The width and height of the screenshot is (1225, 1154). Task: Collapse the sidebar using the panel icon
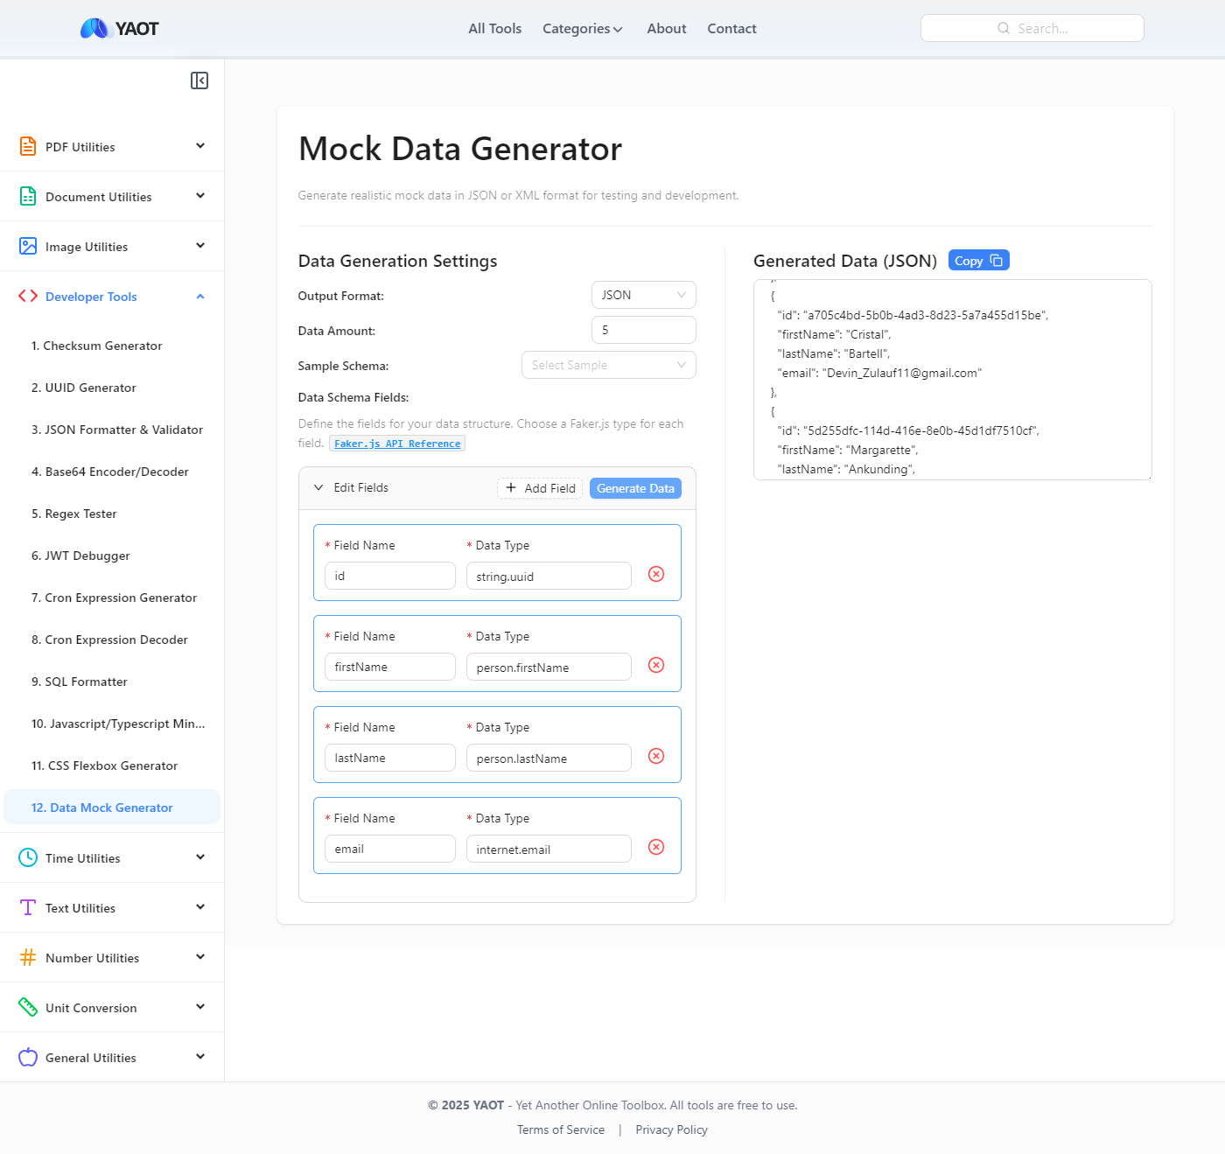click(x=199, y=80)
